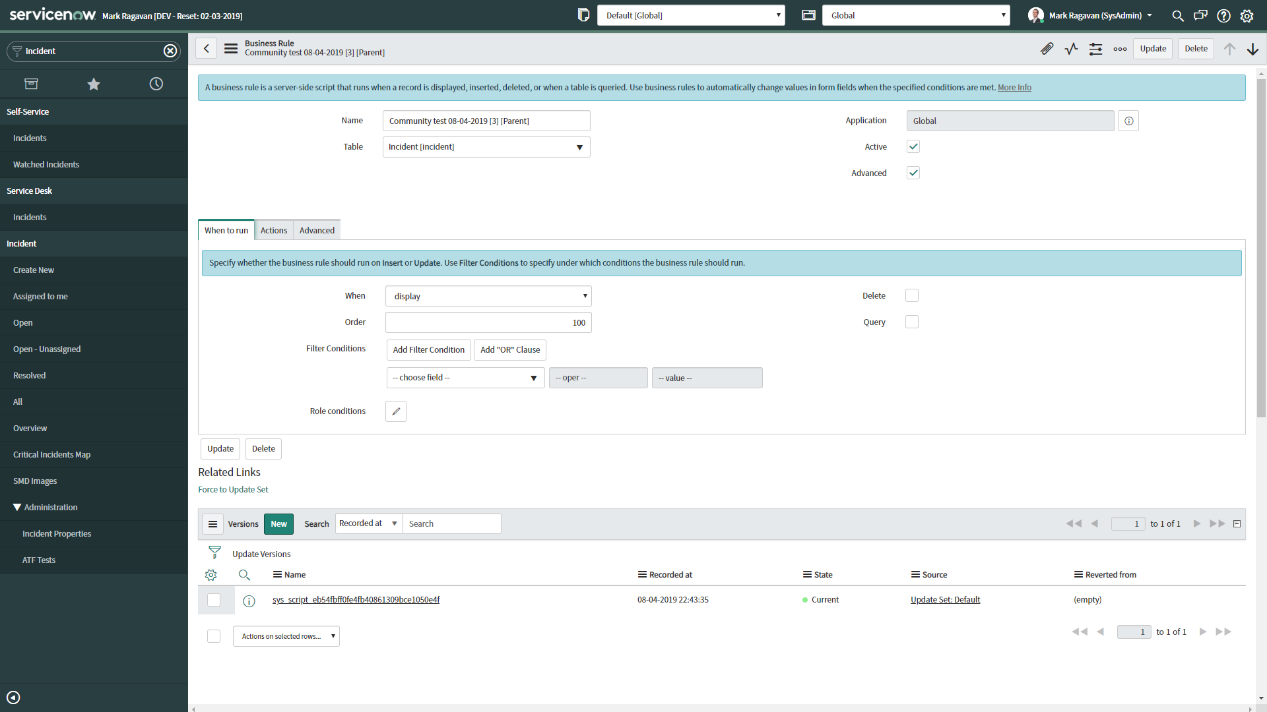This screenshot has width=1267, height=712.
Task: Clear the incident filter navigator text
Action: coord(170,51)
